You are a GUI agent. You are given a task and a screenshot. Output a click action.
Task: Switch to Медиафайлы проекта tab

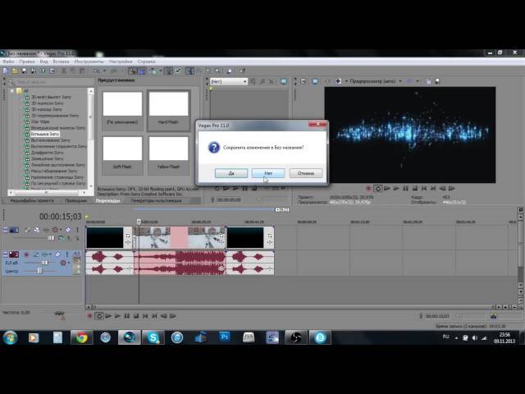pyautogui.click(x=32, y=200)
